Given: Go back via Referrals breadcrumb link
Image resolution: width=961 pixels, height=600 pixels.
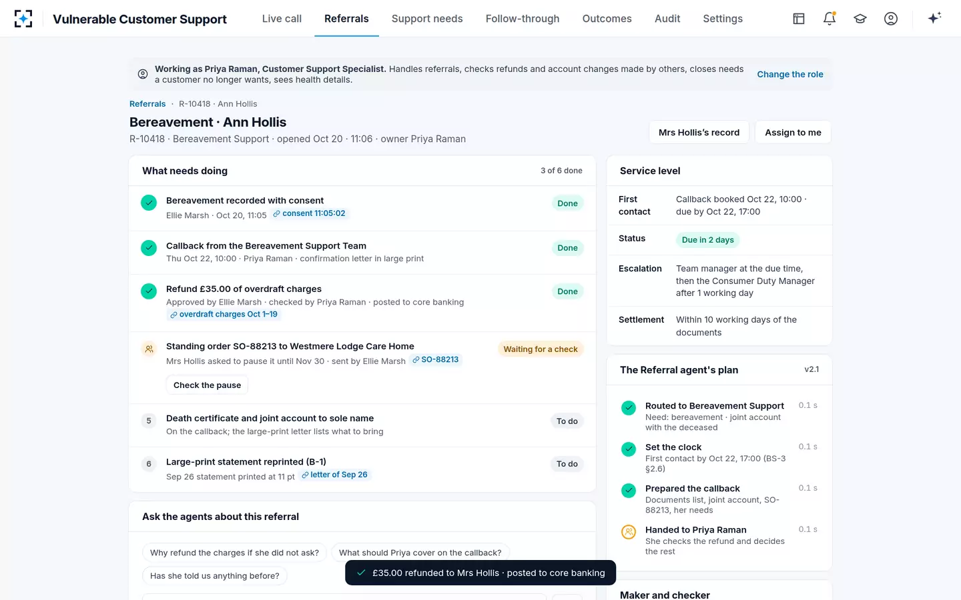Looking at the screenshot, I should click(147, 104).
